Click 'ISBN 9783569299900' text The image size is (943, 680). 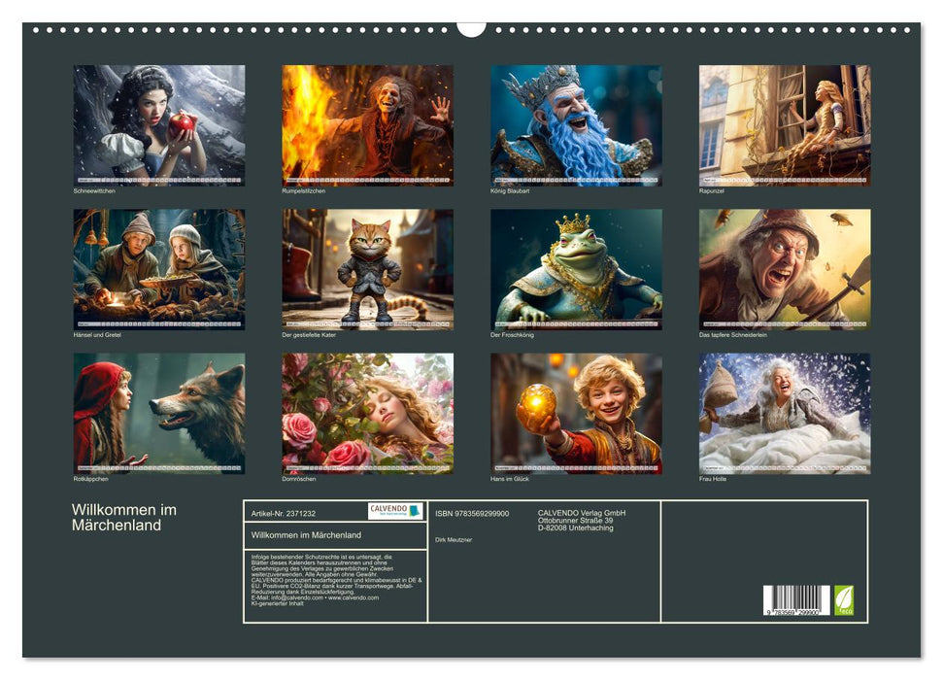click(472, 514)
